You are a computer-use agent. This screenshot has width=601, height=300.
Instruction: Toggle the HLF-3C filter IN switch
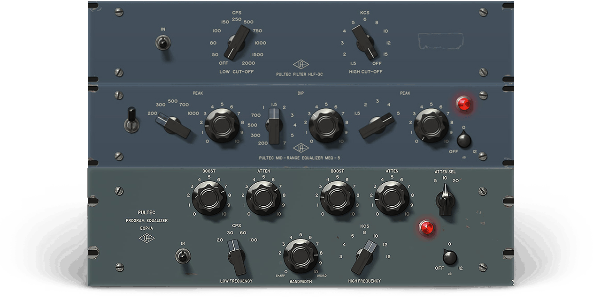point(163,43)
